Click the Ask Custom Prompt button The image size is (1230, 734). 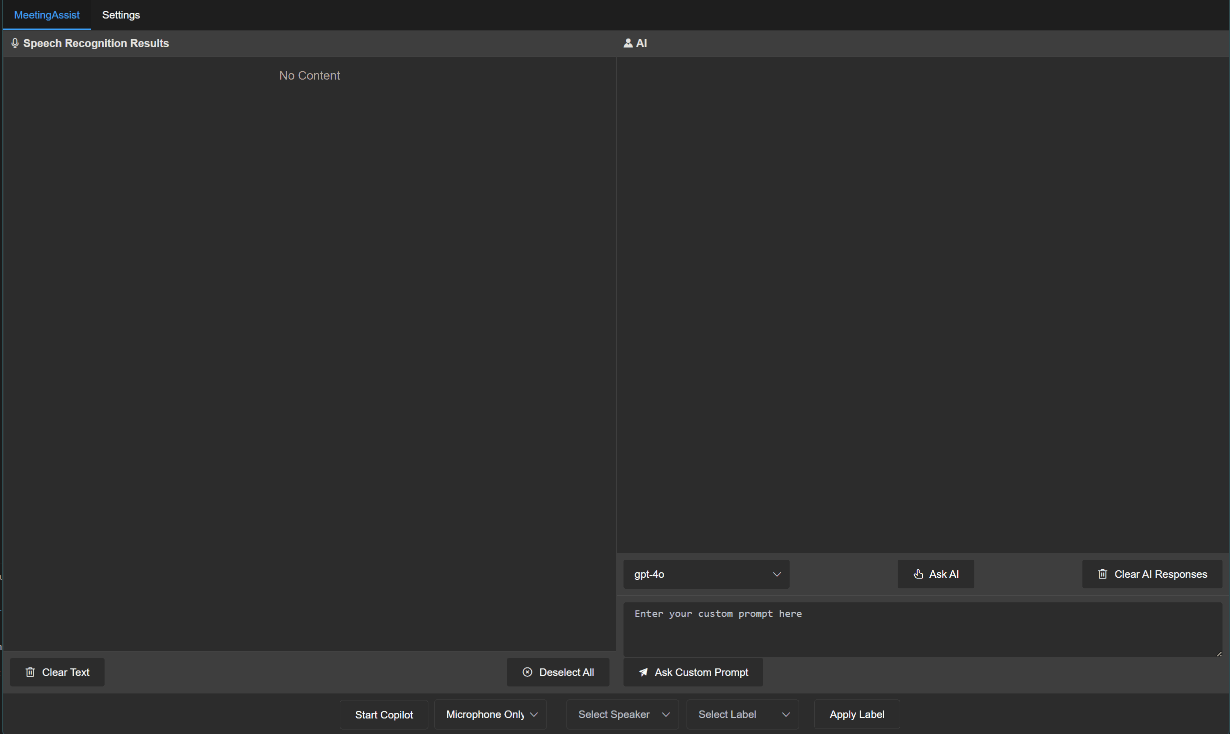pos(693,672)
